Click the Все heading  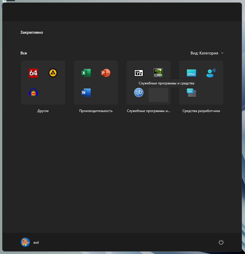tap(24, 53)
